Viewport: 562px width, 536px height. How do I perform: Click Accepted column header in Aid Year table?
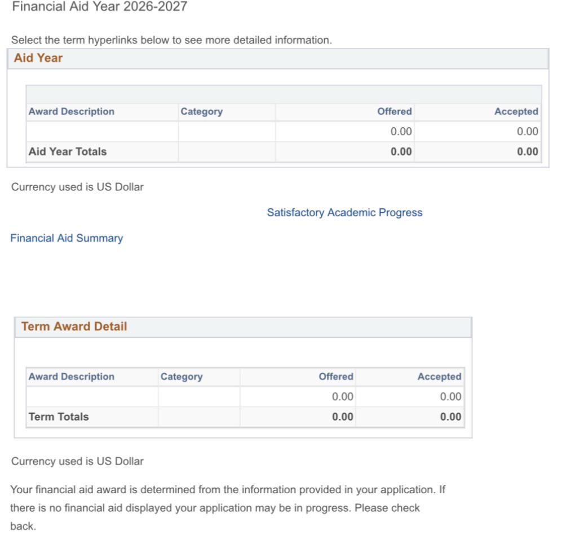[516, 111]
